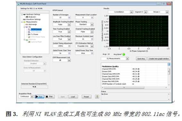The width and height of the screenshot is (182, 121).
Task: Click the Spectrum node icon
Action: coord(27,40)
